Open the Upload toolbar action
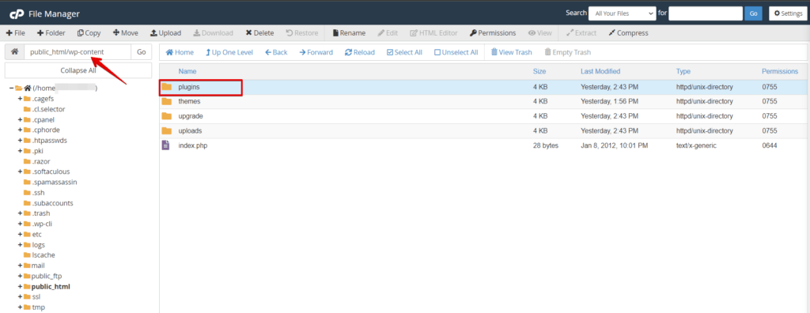 pos(165,33)
